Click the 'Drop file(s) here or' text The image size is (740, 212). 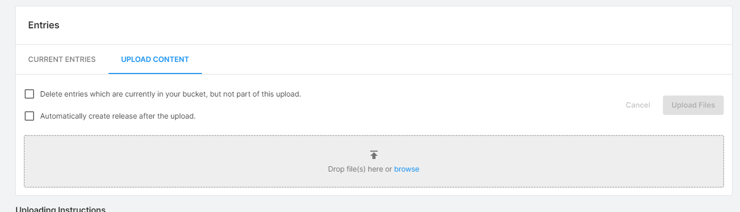[x=360, y=169]
